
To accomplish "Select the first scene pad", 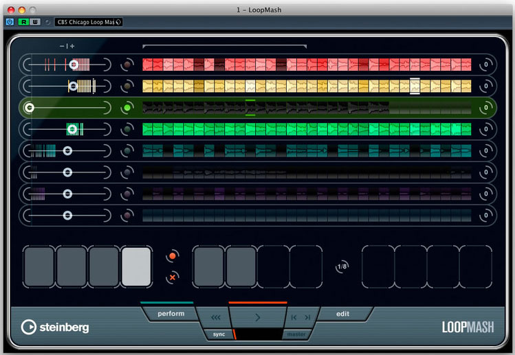I will (39, 266).
